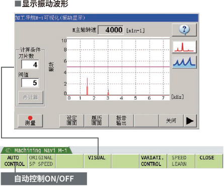Screen dimensions: 224x186
Task: Switch to blue multi-peak waveform view
Action: [x=184, y=62]
